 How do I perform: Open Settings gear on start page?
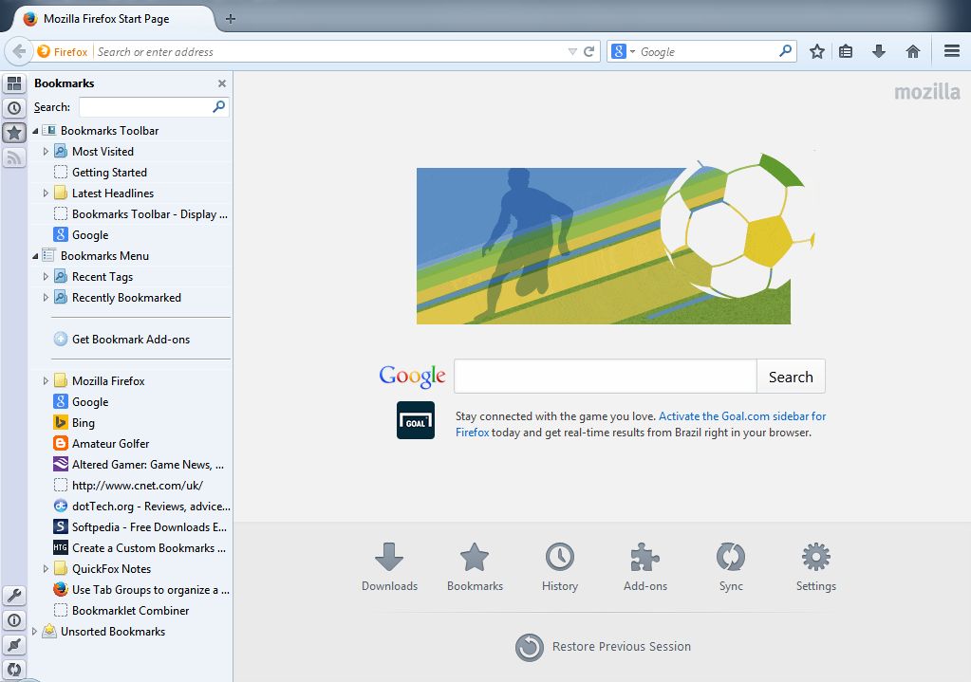coord(815,567)
